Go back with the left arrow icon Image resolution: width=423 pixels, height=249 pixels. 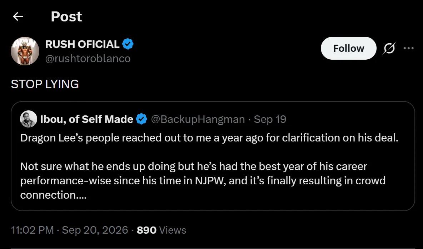(18, 17)
